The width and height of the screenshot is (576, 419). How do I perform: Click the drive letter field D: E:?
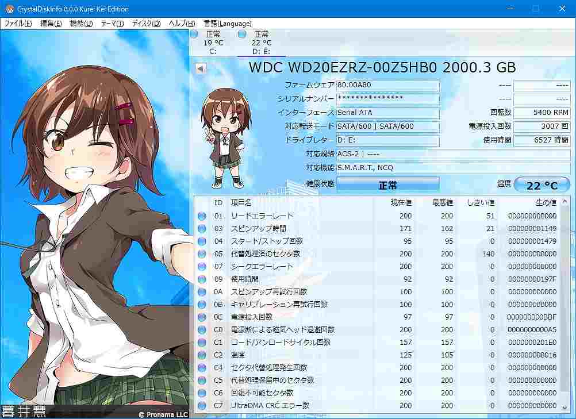pos(388,140)
